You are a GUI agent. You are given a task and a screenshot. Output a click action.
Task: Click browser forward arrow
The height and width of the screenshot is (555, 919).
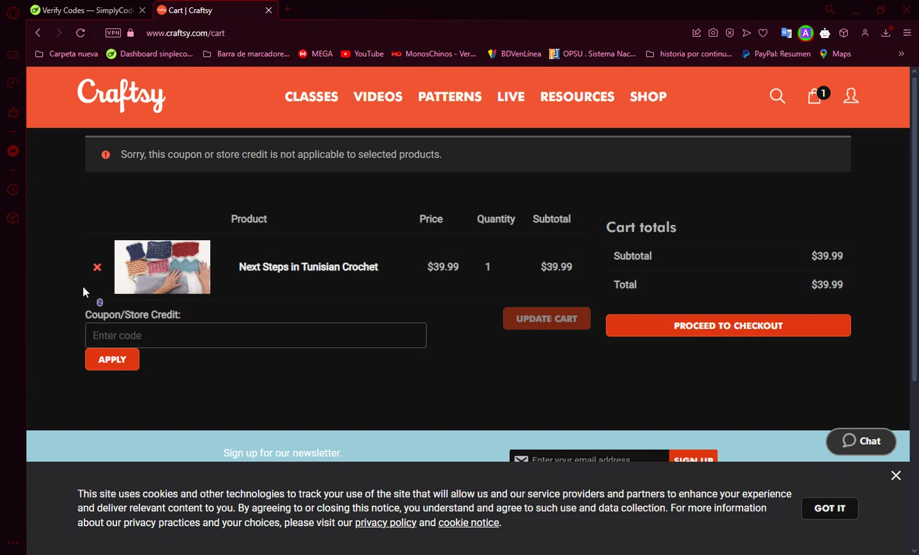click(x=59, y=33)
